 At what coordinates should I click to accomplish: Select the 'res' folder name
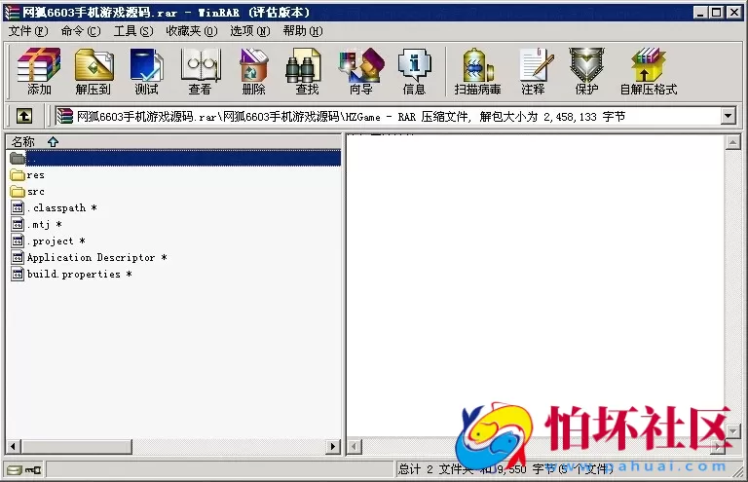tap(36, 175)
